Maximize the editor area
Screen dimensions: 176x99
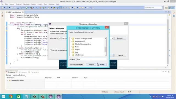[x=169, y=12]
